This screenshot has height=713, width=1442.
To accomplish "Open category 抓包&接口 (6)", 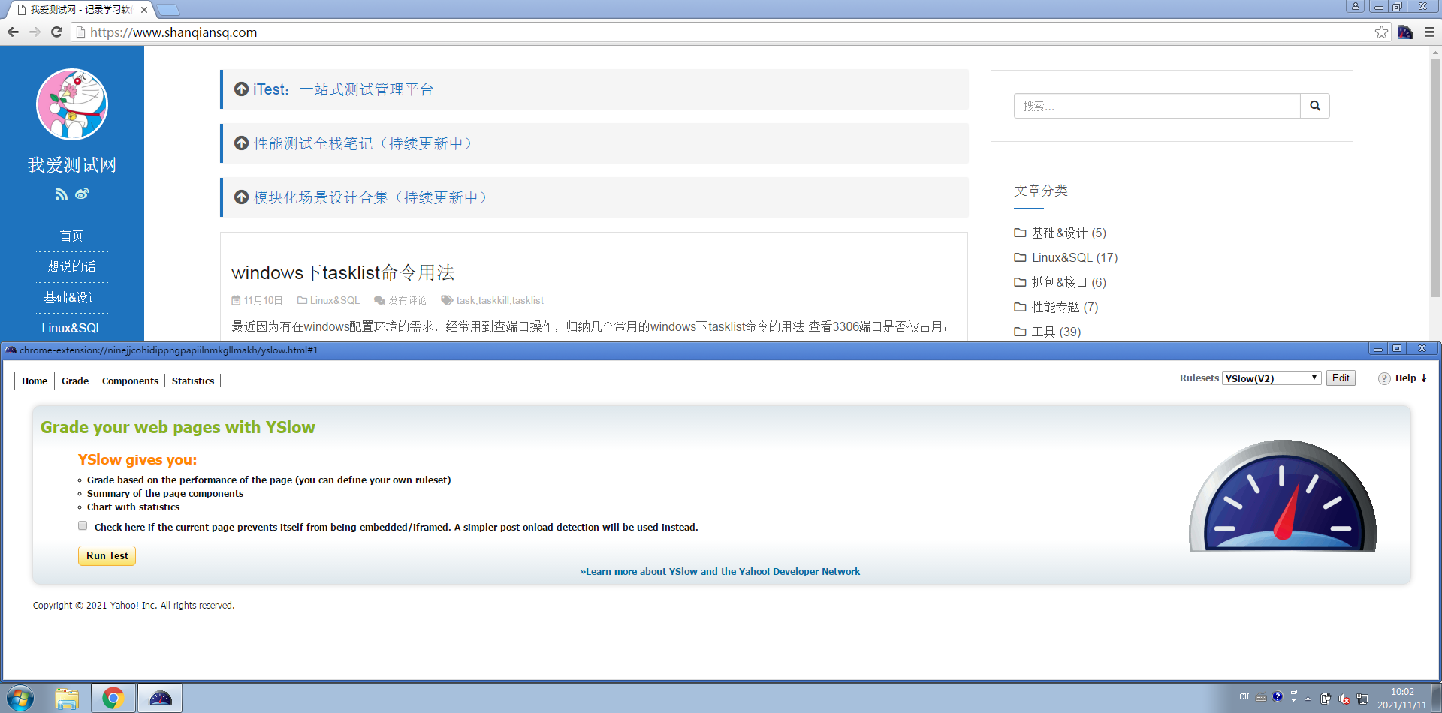I will click(1068, 282).
